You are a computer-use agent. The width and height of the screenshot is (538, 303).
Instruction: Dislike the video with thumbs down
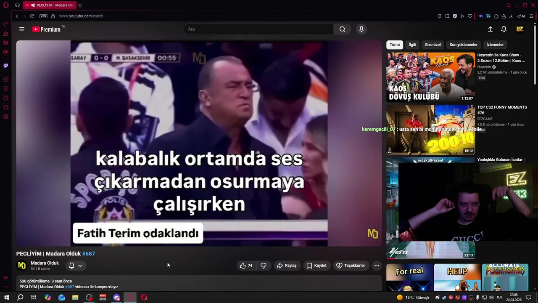(x=264, y=266)
